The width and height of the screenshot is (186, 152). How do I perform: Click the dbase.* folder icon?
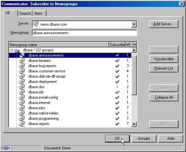pos(17,50)
